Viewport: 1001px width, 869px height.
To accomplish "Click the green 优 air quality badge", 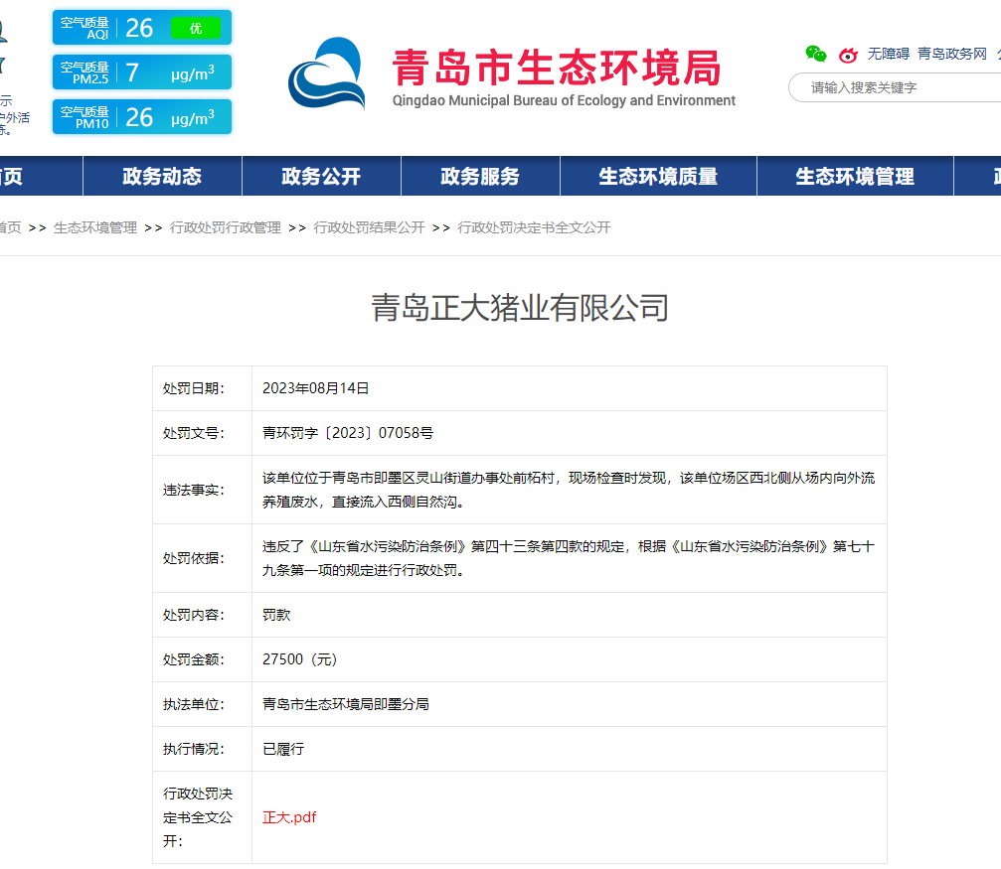I will (196, 28).
